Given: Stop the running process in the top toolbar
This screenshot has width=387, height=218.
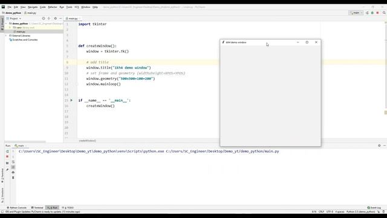Looking at the screenshot, I should point(377,13).
